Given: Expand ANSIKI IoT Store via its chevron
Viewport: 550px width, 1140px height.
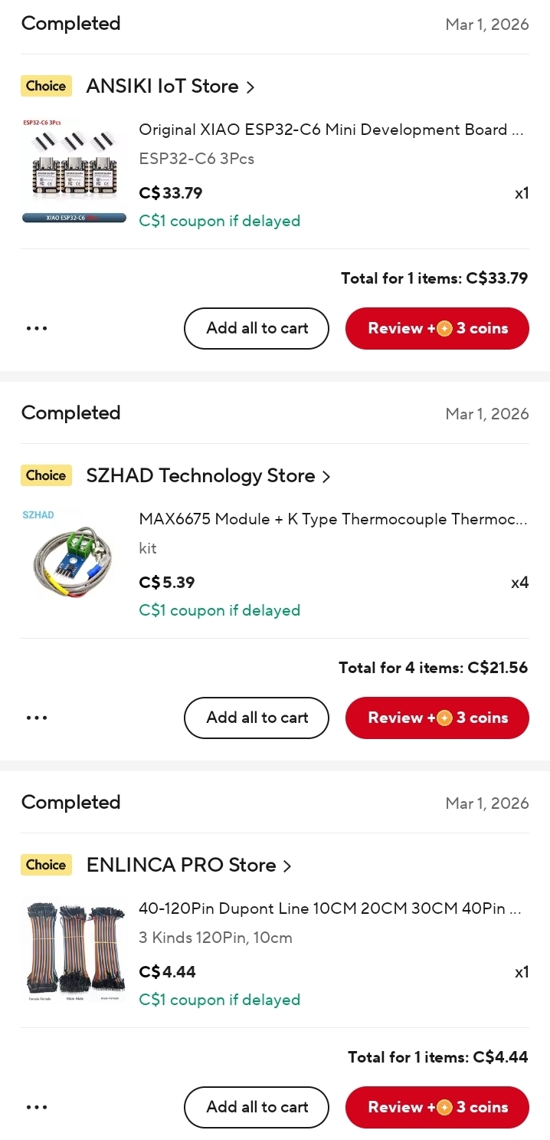Looking at the screenshot, I should pyautogui.click(x=250, y=87).
